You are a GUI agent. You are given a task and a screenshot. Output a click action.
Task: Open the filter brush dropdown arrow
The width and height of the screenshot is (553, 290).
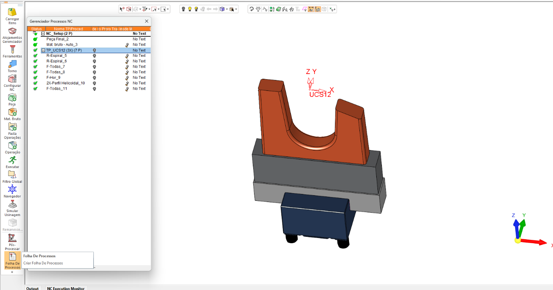(149, 9)
